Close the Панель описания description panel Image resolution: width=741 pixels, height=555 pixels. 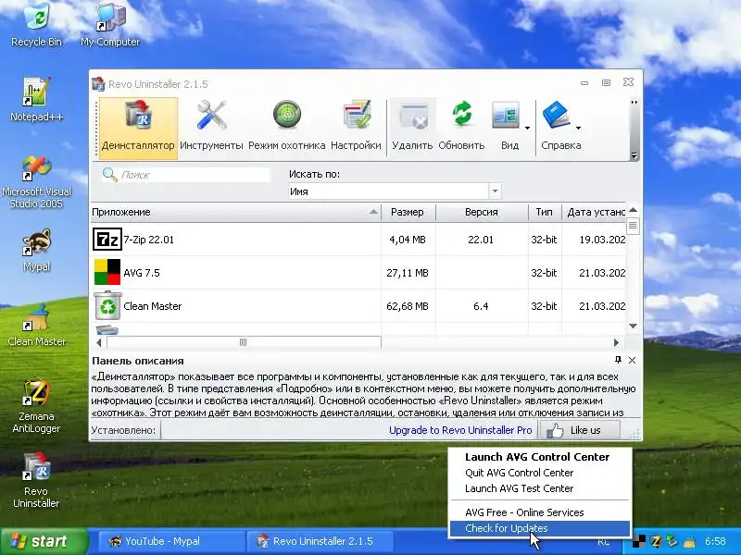(633, 360)
